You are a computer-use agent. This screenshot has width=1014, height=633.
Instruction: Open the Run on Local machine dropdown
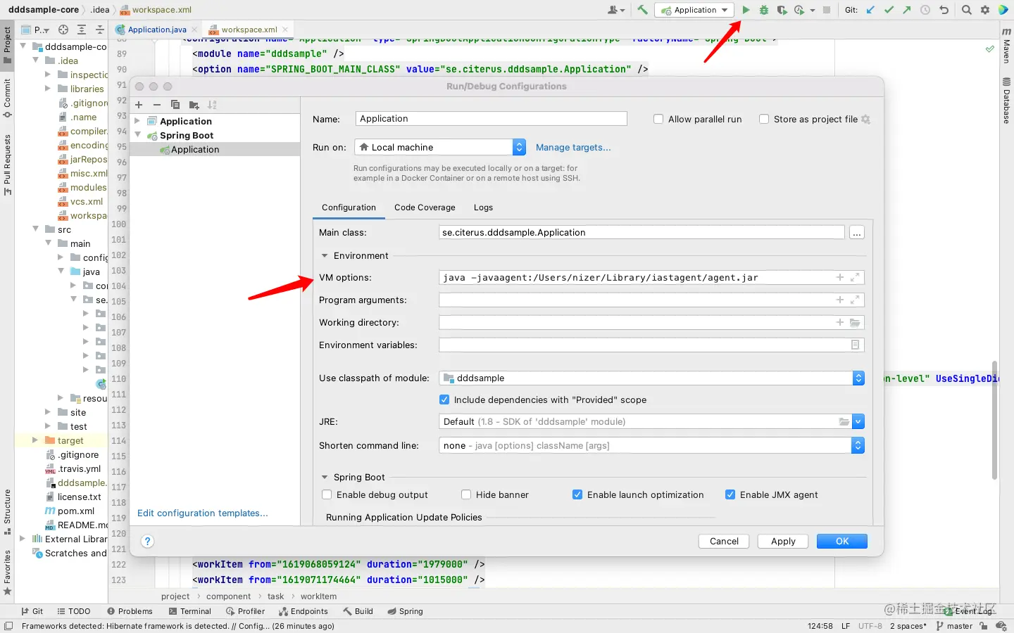coord(440,148)
